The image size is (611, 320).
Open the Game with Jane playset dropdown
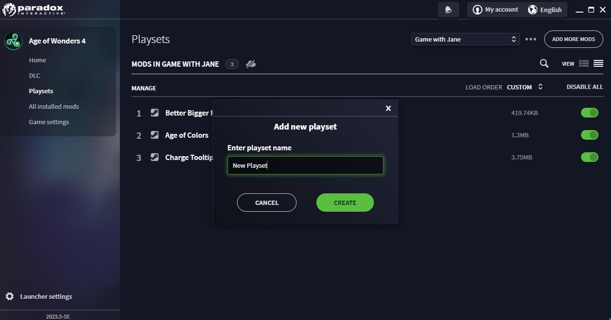465,39
